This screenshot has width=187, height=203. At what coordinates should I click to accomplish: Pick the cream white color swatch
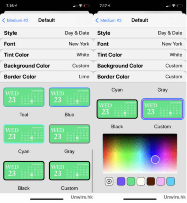point(141,181)
